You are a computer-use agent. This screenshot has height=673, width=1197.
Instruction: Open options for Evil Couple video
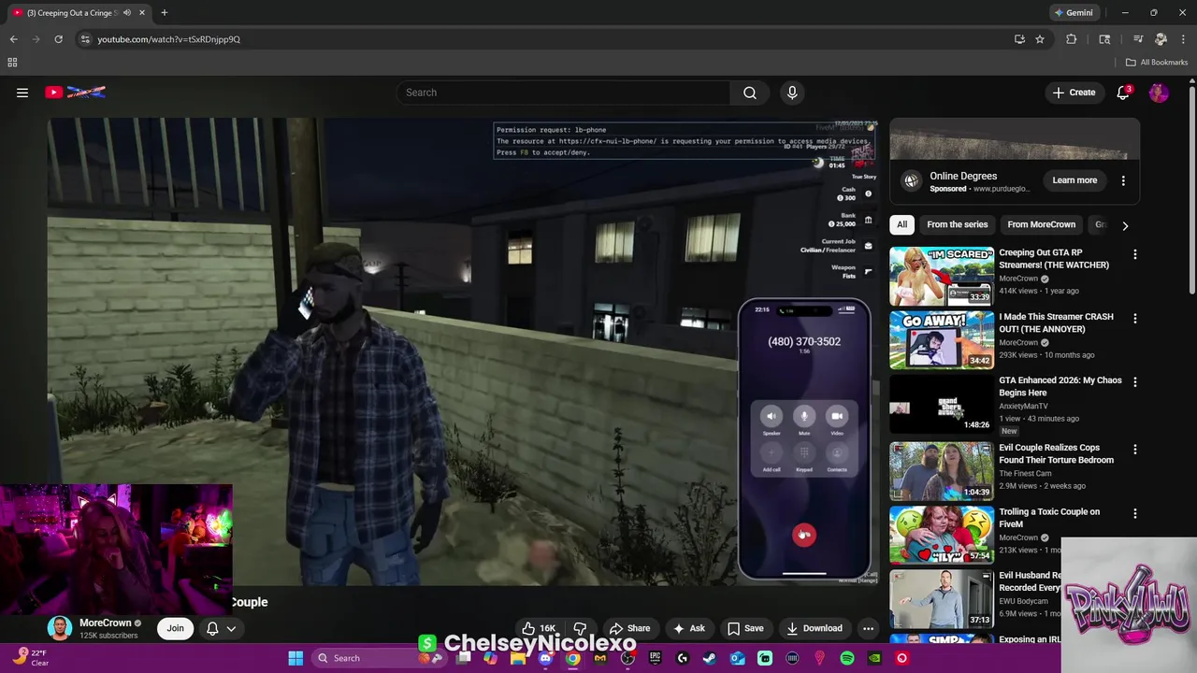[1135, 449]
